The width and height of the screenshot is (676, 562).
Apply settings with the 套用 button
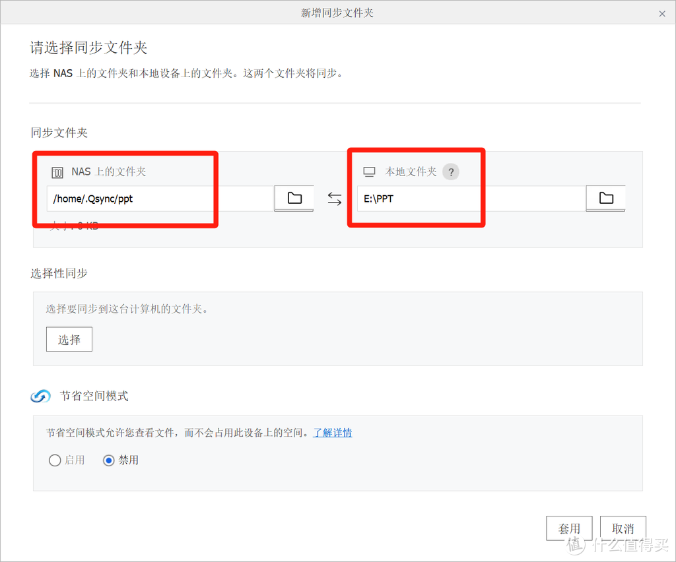(569, 528)
